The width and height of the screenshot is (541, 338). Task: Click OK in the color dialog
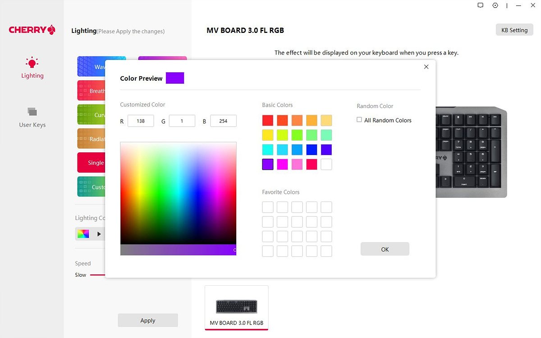(x=385, y=249)
